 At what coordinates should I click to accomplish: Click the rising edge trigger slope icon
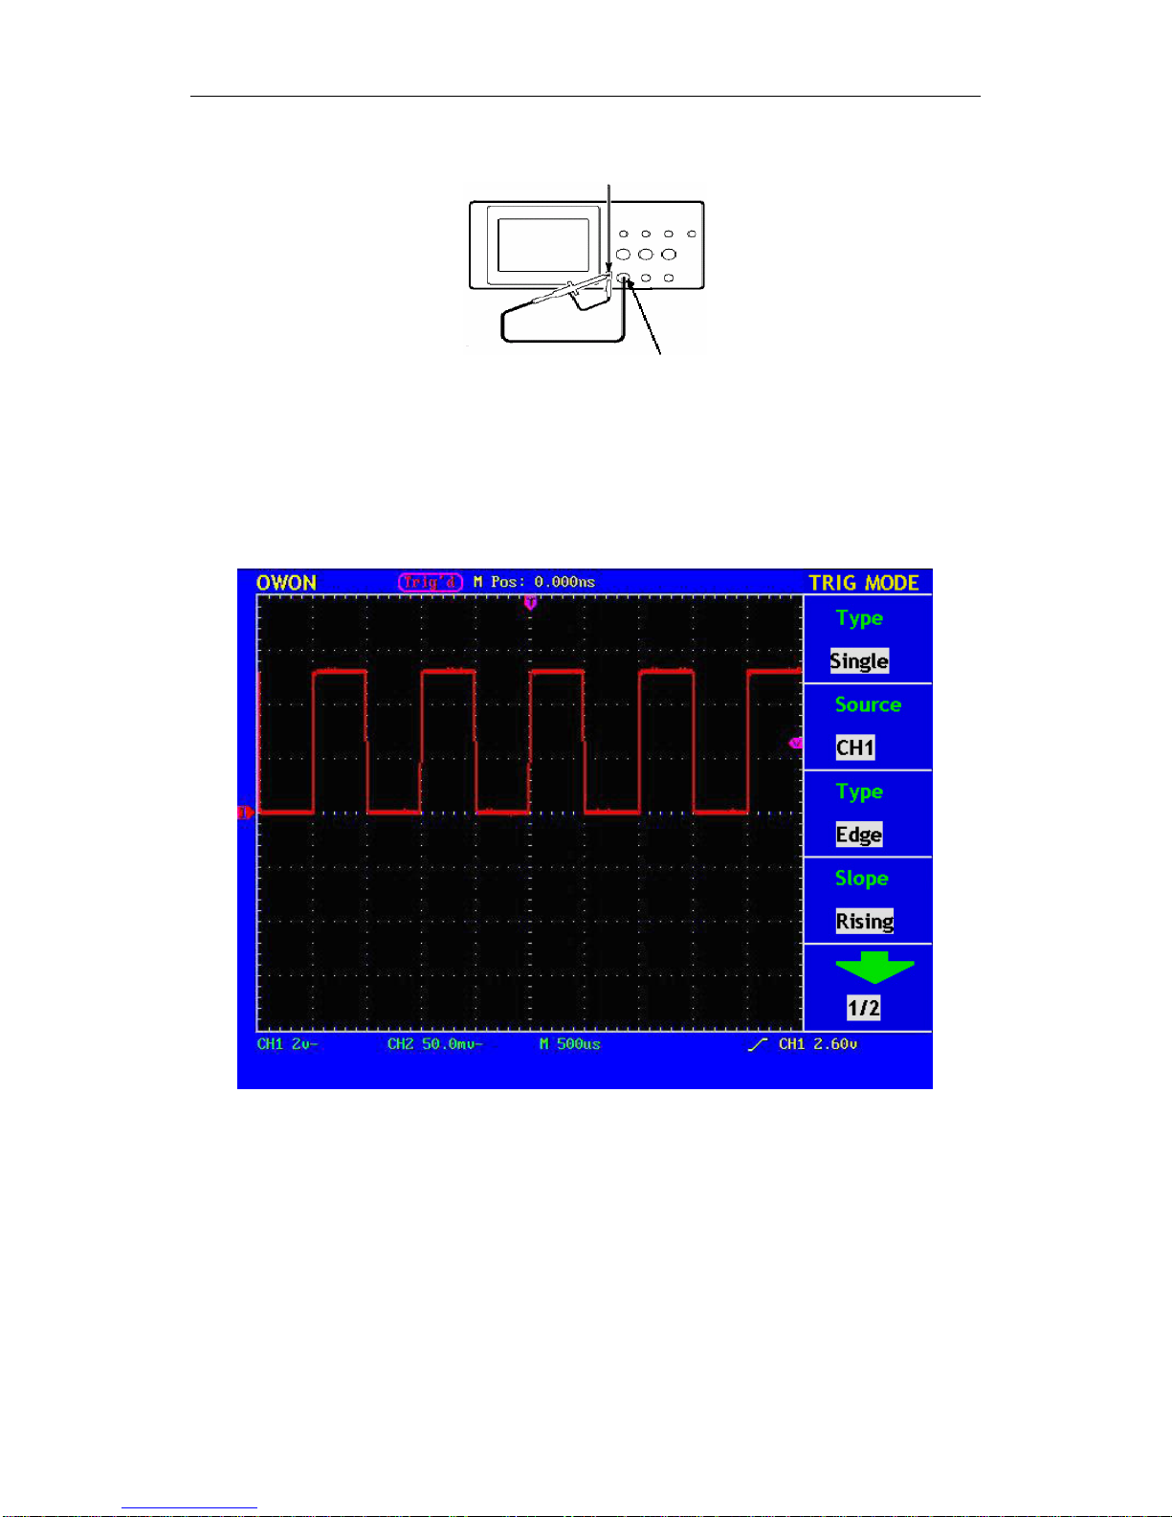pyautogui.click(x=758, y=1044)
